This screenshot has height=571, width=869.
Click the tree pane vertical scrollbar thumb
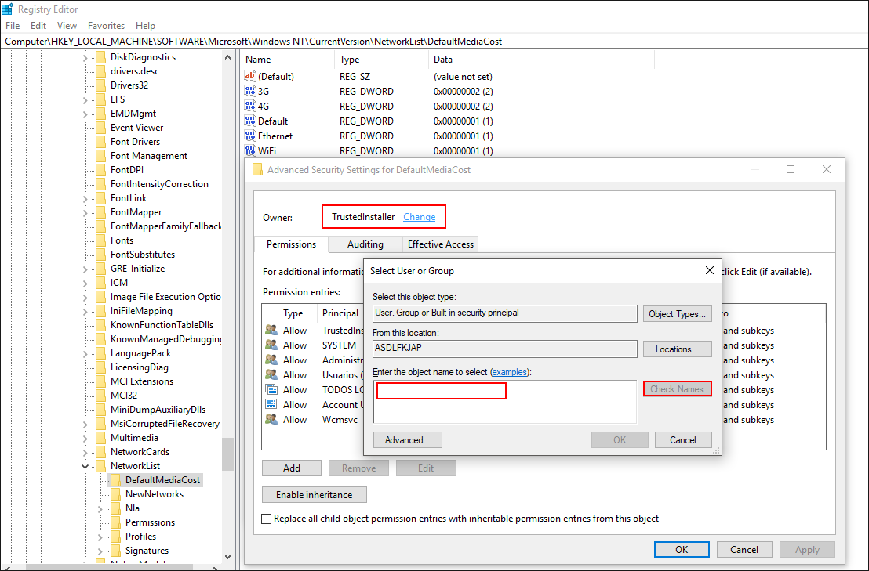pos(227,454)
